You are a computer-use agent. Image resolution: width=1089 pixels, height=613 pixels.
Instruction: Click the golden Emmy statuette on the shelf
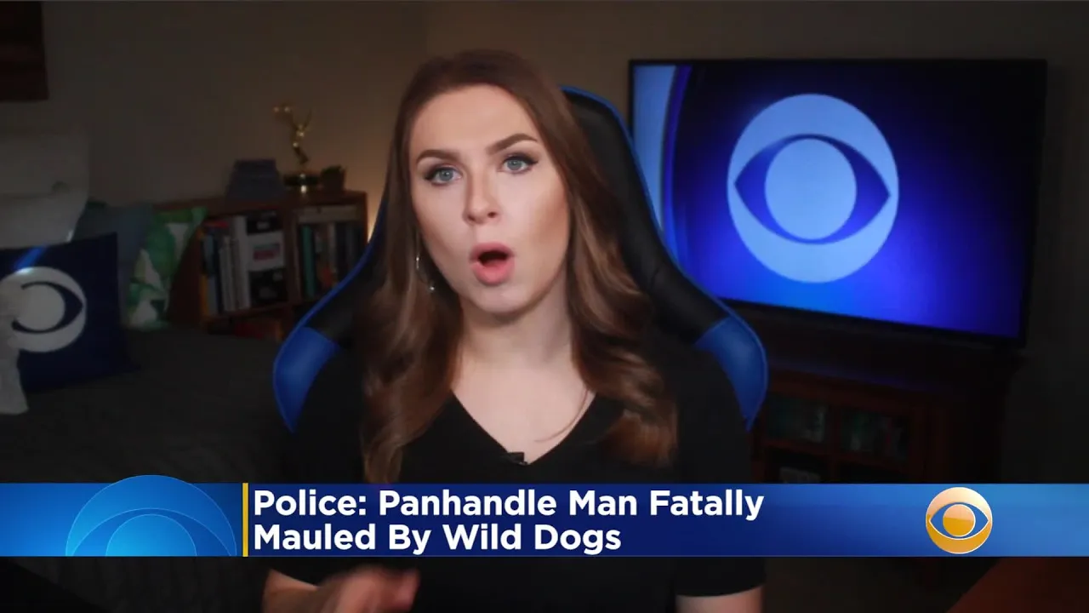click(299, 146)
